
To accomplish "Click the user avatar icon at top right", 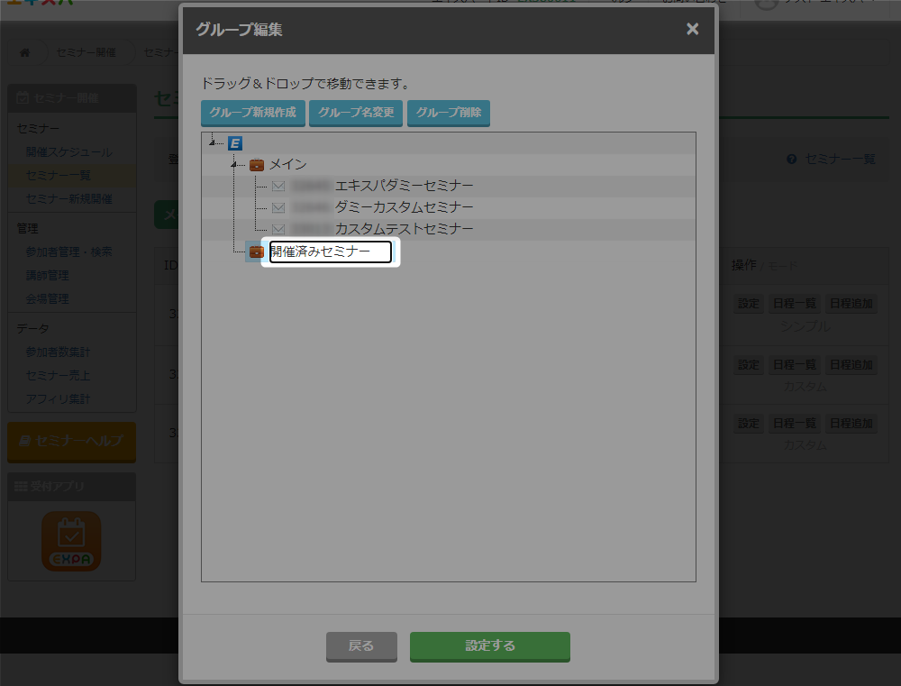I will point(765,5).
